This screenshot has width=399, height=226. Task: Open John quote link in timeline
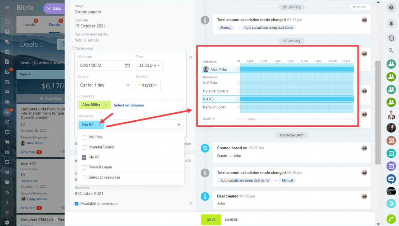point(237,156)
